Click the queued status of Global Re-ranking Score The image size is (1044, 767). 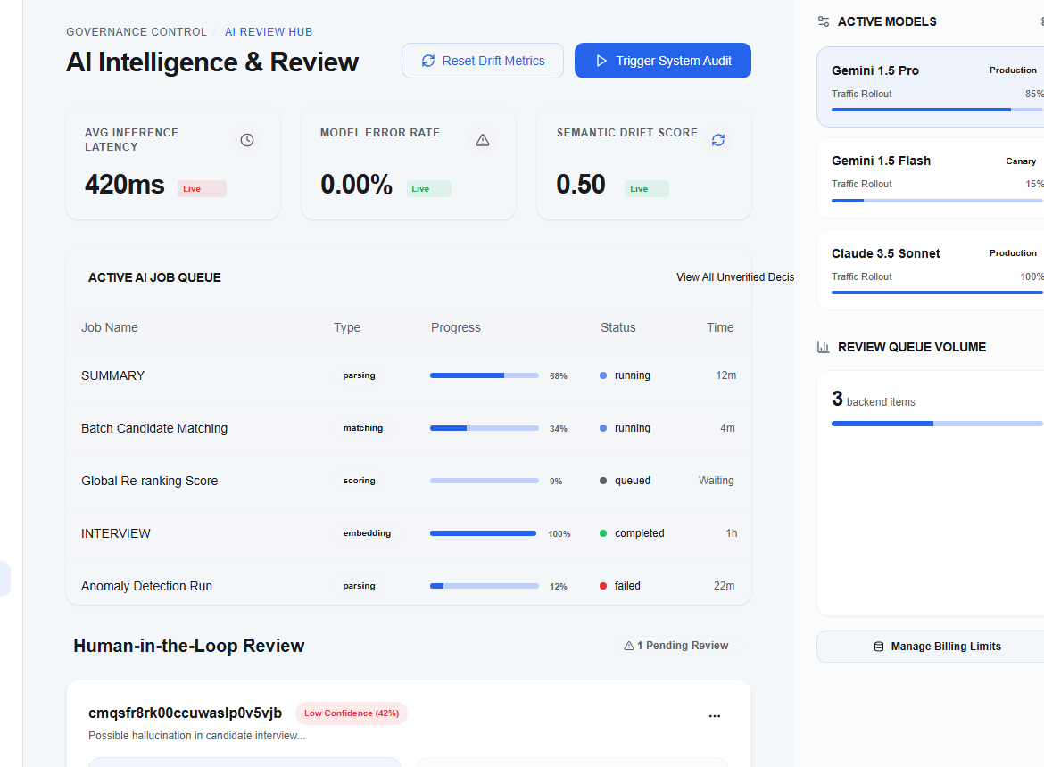click(626, 481)
